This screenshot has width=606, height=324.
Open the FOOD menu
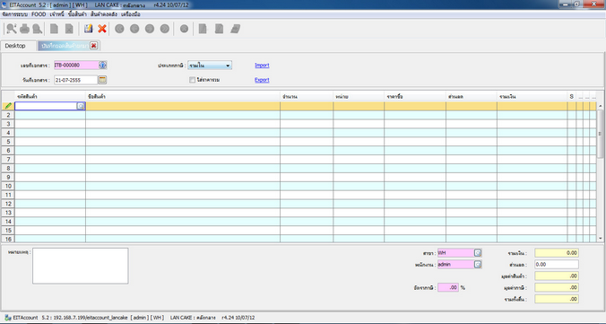39,14
